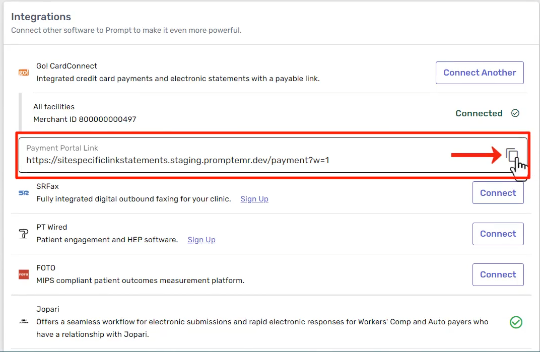The width and height of the screenshot is (540, 352).
Task: Click the Go! CardConnect title
Action: (66, 66)
